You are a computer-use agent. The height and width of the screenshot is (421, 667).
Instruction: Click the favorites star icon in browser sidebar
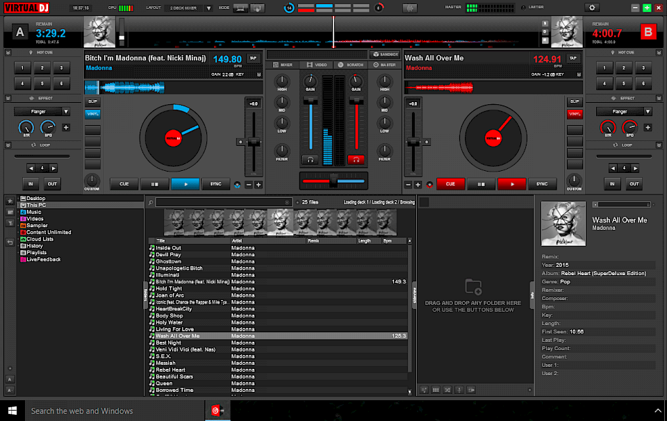[x=10, y=201]
